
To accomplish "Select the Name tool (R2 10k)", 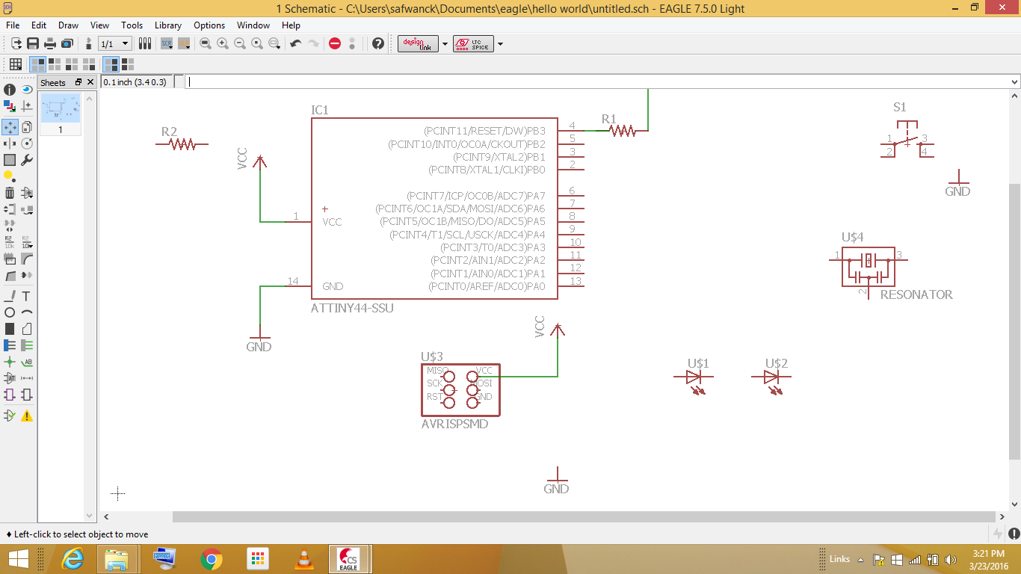I will [10, 242].
